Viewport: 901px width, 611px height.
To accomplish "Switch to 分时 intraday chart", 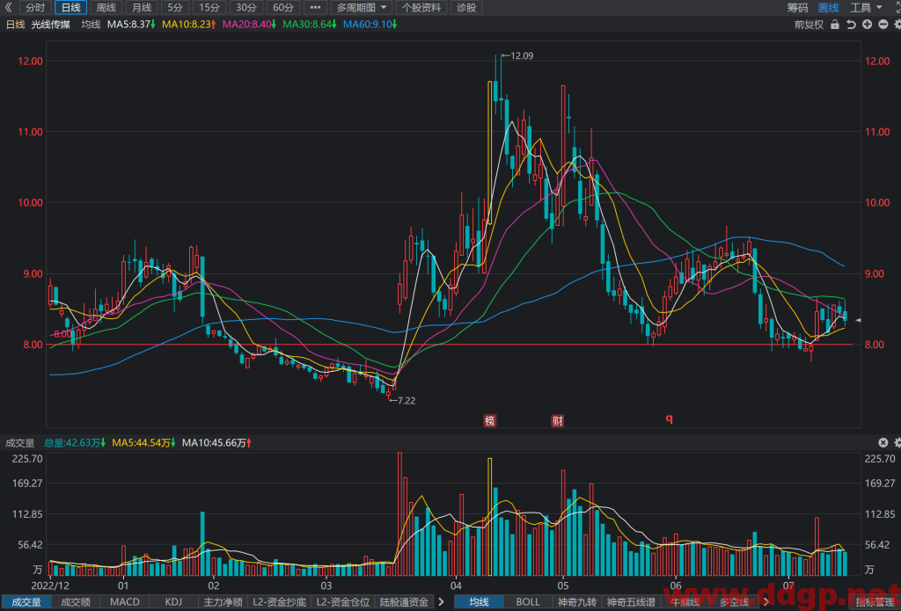I will click(x=34, y=7).
